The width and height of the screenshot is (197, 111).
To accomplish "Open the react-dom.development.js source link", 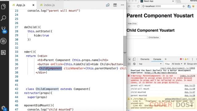I will coord(178,68).
